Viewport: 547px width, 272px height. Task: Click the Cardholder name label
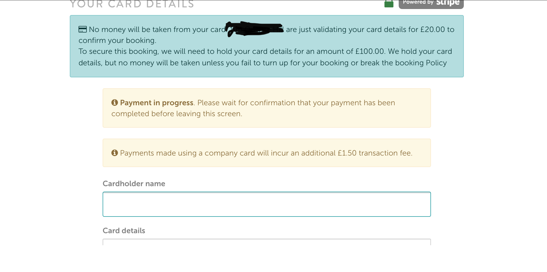click(x=134, y=184)
